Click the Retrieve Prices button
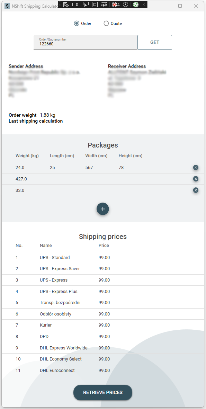 click(x=103, y=393)
